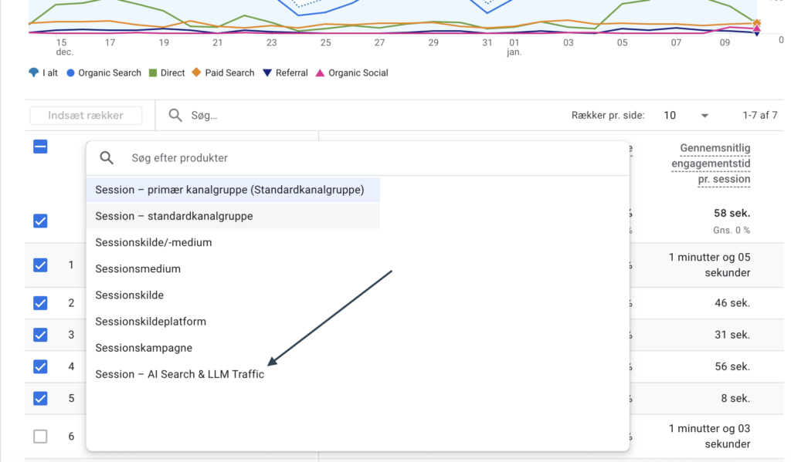Check the row 6 checkbox
The height and width of the screenshot is (462, 791).
(x=40, y=437)
